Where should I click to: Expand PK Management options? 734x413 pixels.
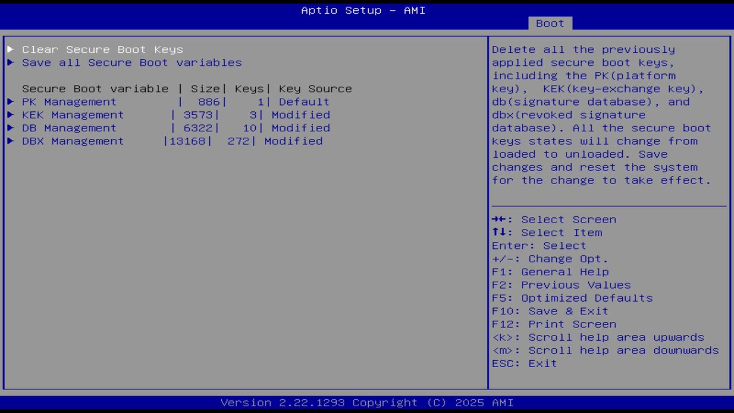69,102
